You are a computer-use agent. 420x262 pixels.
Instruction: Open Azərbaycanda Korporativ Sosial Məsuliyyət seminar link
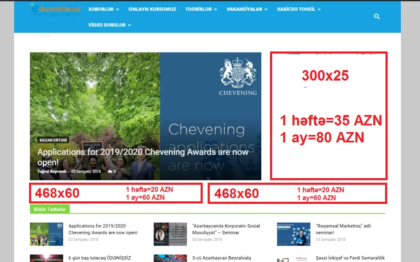coord(226,229)
